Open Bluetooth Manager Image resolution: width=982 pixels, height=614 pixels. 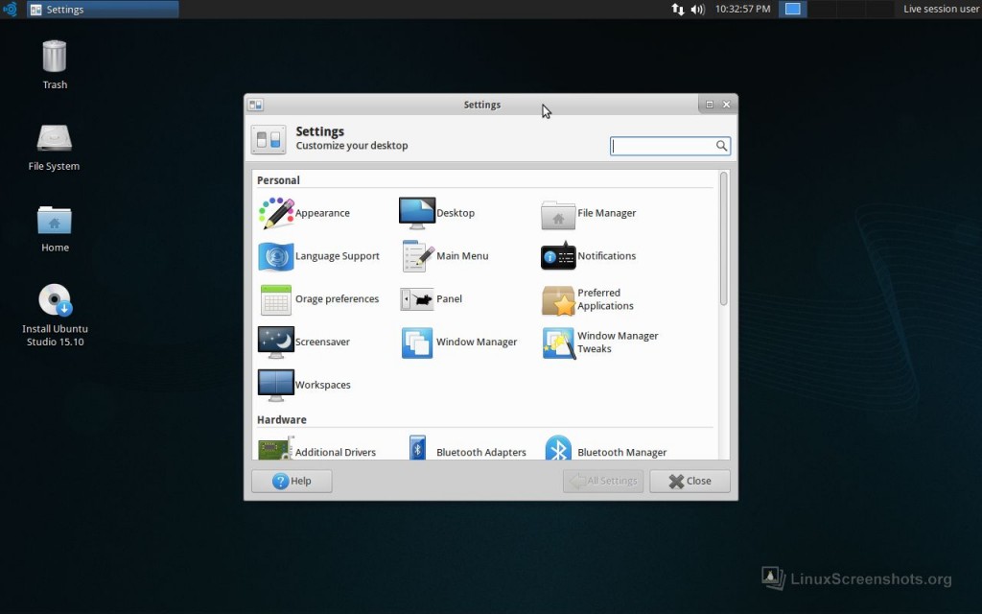click(558, 451)
